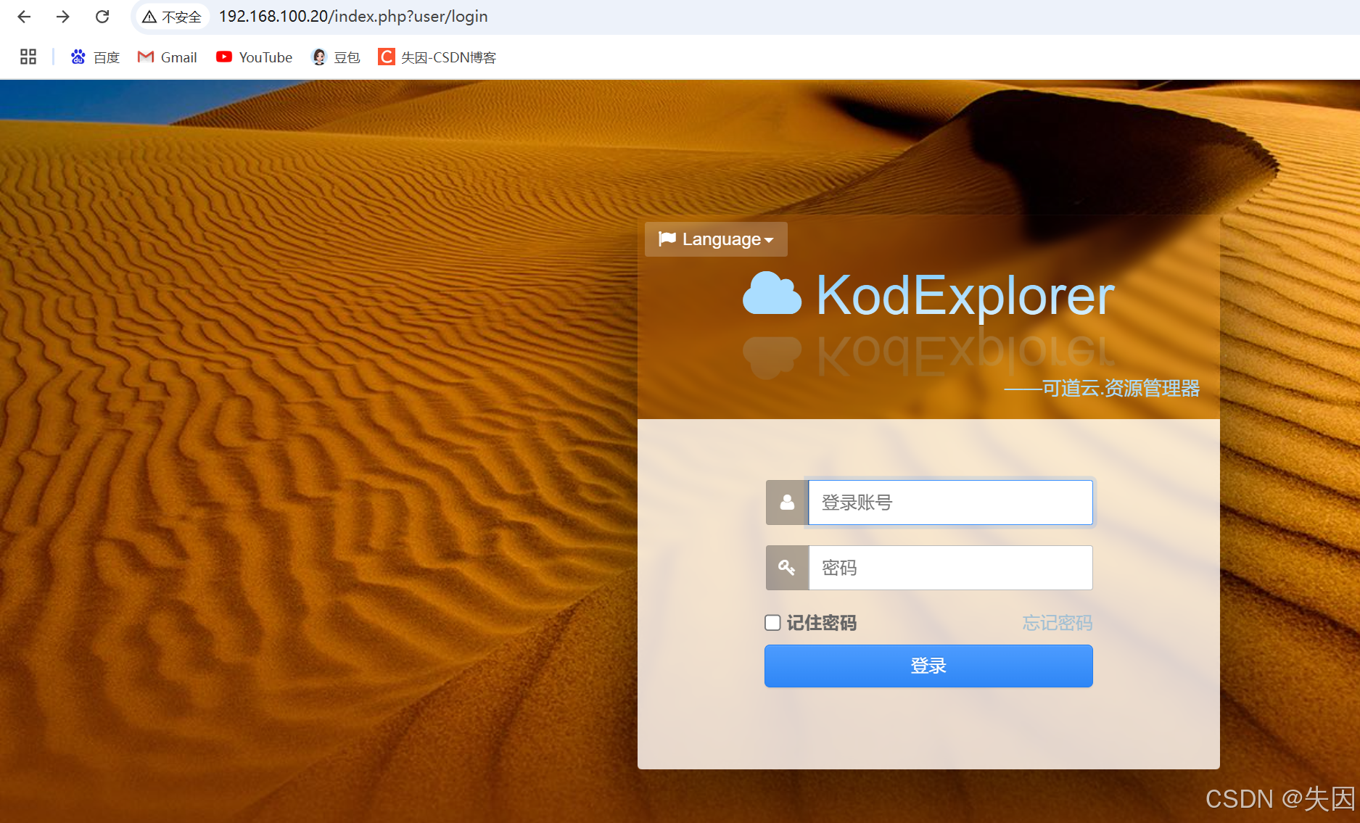Open the 豆包 bookmark
The height and width of the screenshot is (823, 1360).
(x=336, y=57)
